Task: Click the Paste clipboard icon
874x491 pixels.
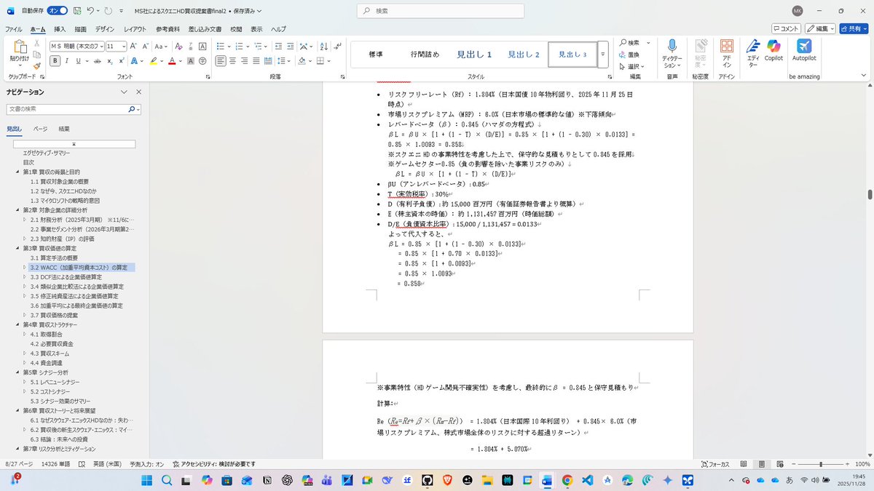Action: tap(19, 46)
